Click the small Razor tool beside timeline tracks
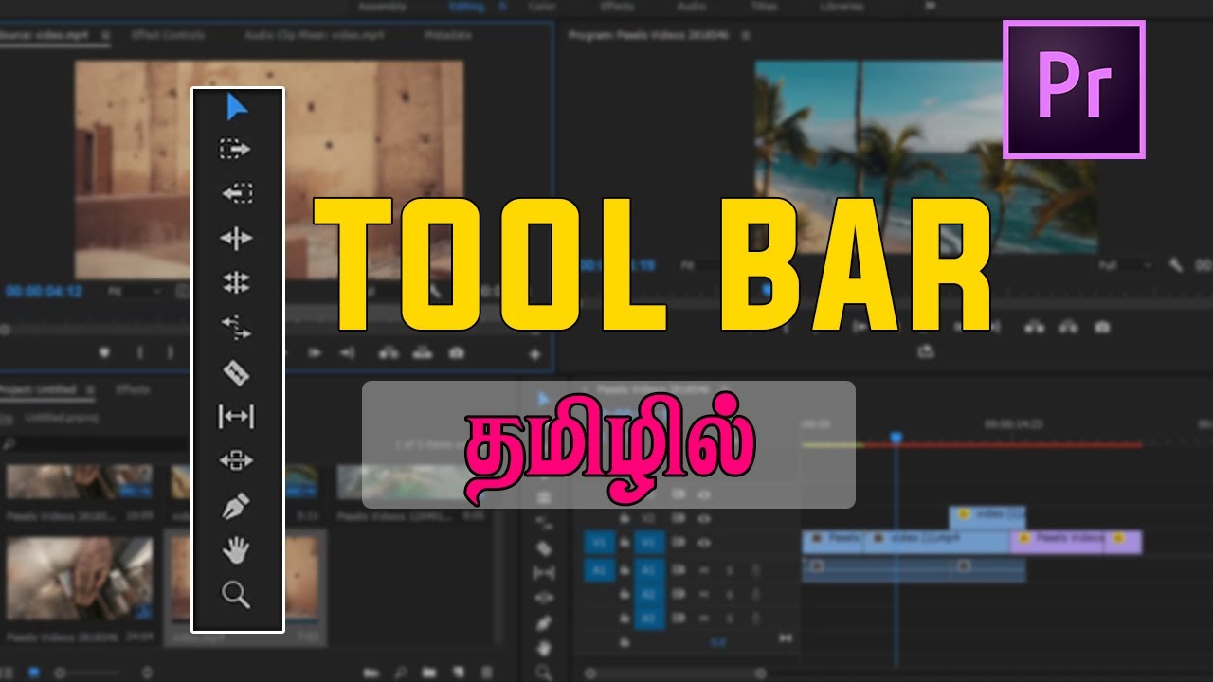1213x682 pixels. click(544, 548)
